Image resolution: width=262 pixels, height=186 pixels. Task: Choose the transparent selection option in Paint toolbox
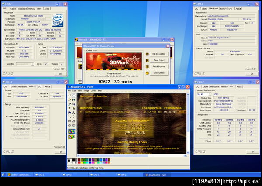point(72,137)
